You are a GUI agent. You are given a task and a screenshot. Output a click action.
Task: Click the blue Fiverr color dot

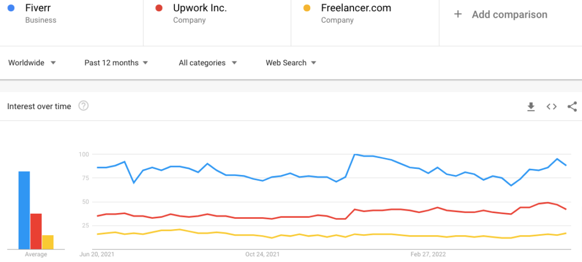11,9
